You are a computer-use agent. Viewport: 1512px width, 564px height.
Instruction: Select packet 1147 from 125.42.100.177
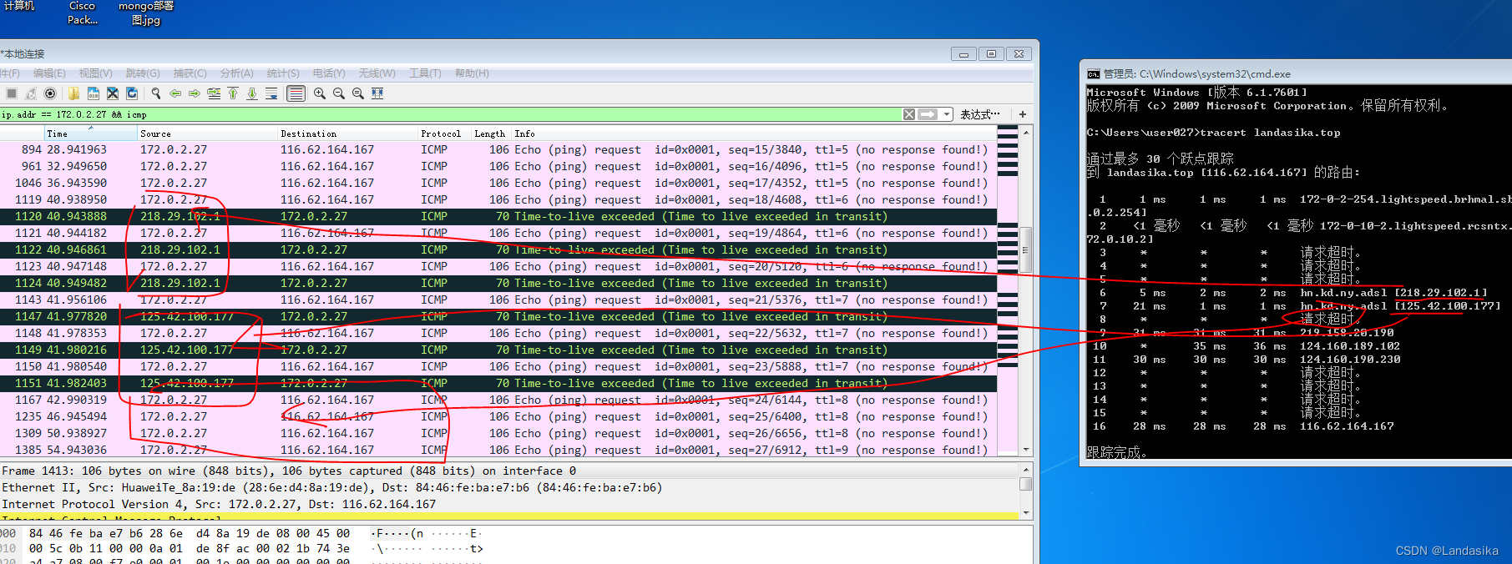(498, 316)
